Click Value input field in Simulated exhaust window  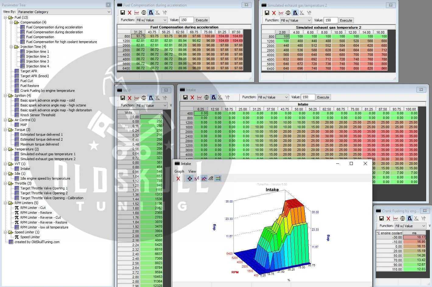(x=331, y=20)
